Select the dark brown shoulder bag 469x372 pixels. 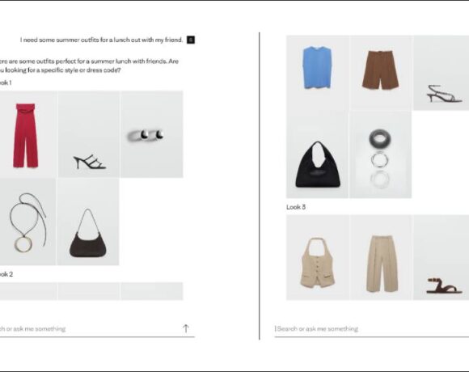click(x=88, y=222)
